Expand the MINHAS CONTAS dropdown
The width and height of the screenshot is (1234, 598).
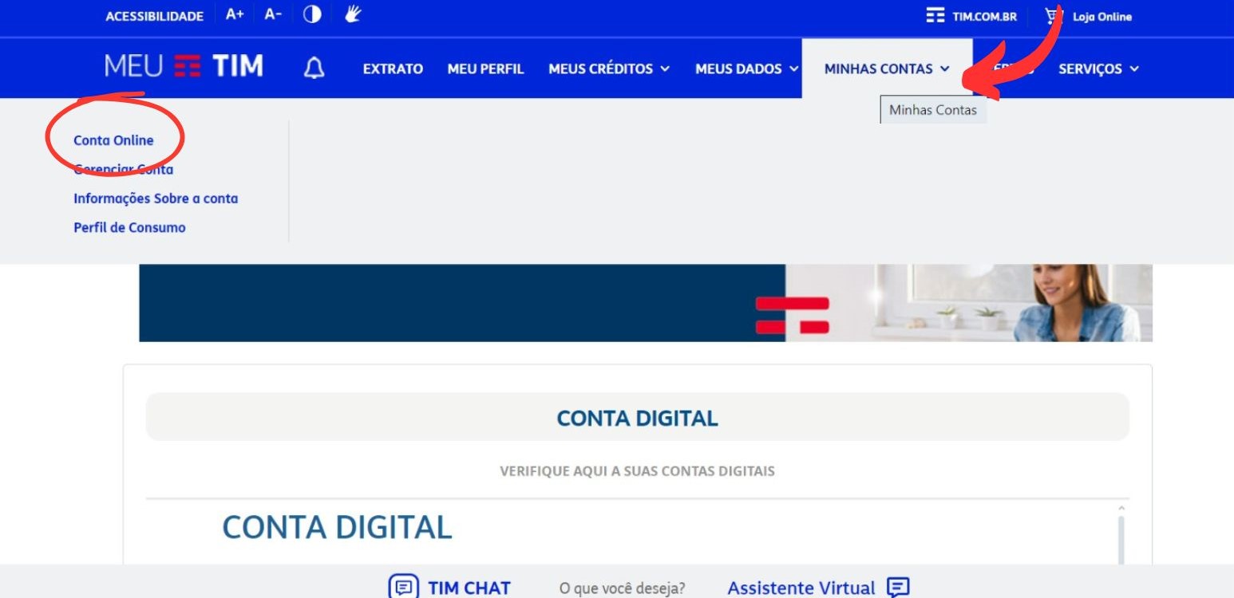point(886,69)
